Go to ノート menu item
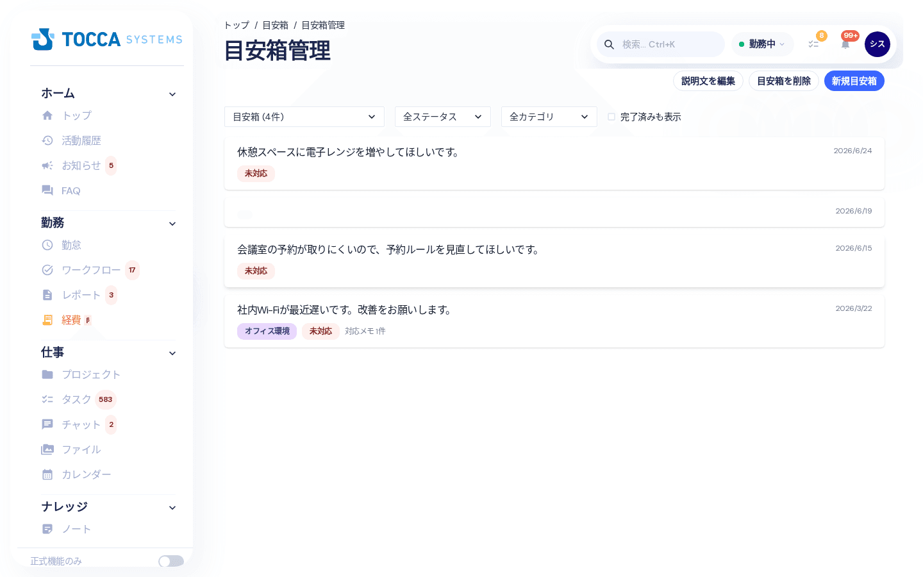The image size is (923, 577). click(x=77, y=529)
